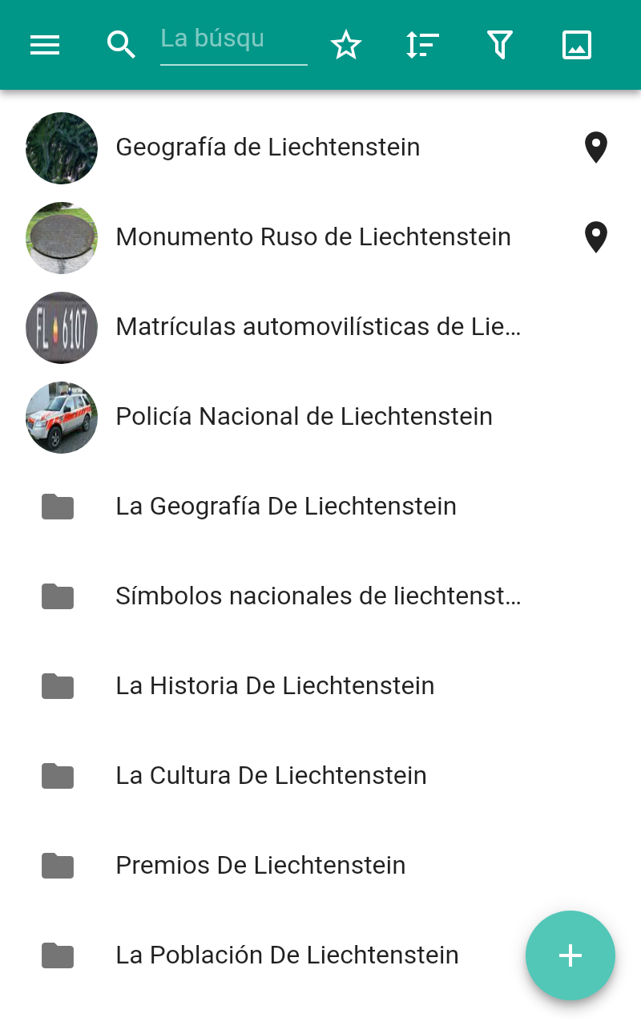641x1026 pixels.
Task: Toggle the image view mode icon
Action: click(577, 45)
